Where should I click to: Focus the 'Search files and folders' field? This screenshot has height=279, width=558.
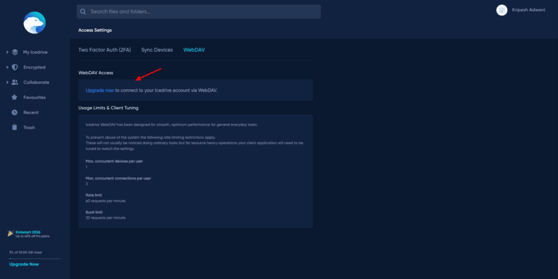(x=202, y=11)
